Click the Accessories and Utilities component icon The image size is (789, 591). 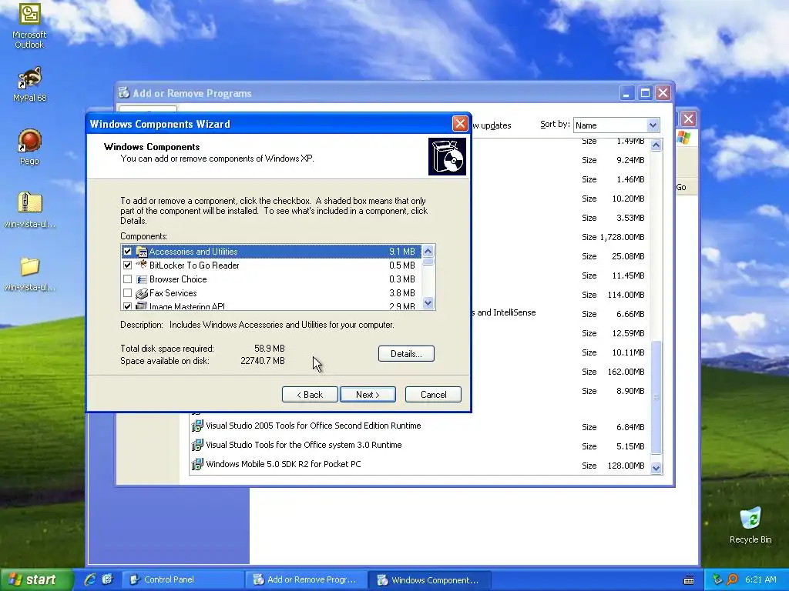142,252
